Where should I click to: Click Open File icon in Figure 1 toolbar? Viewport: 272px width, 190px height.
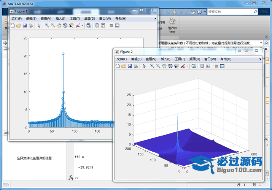pos(18,26)
